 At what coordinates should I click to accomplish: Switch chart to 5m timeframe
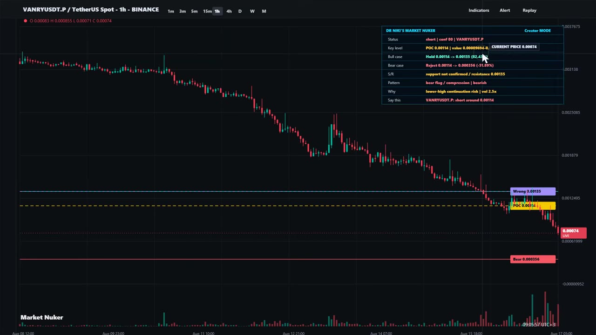194,11
